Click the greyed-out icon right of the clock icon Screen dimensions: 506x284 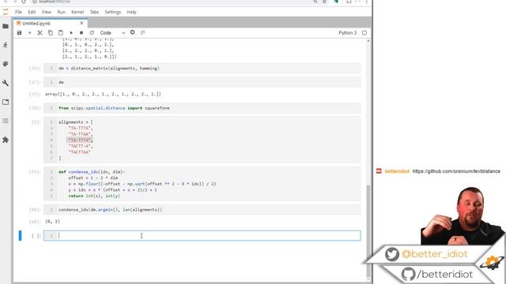pos(142,32)
